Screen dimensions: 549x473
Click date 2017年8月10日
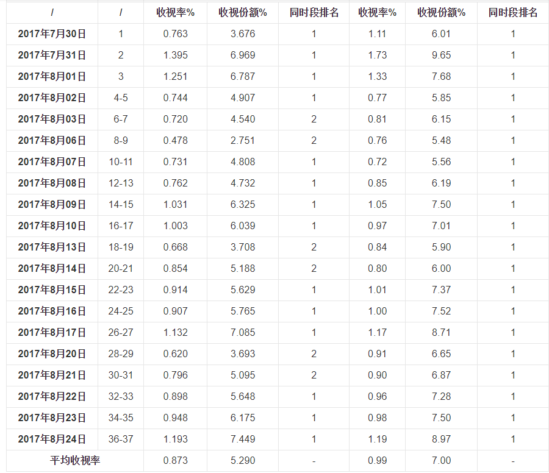point(52,226)
